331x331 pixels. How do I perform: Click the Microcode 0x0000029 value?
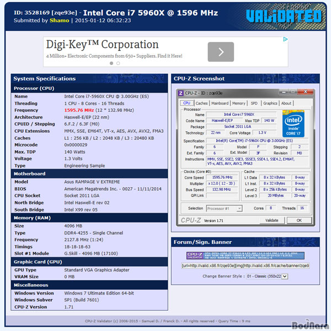[76, 145]
